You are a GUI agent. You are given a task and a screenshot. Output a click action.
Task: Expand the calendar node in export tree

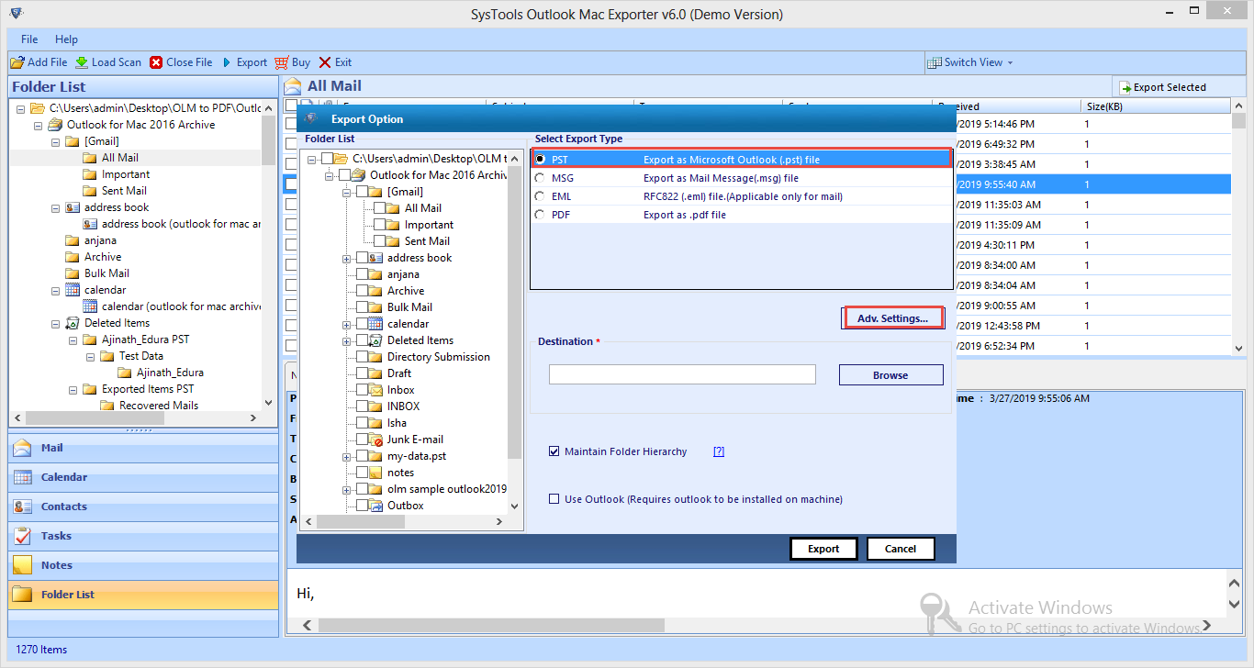[346, 324]
